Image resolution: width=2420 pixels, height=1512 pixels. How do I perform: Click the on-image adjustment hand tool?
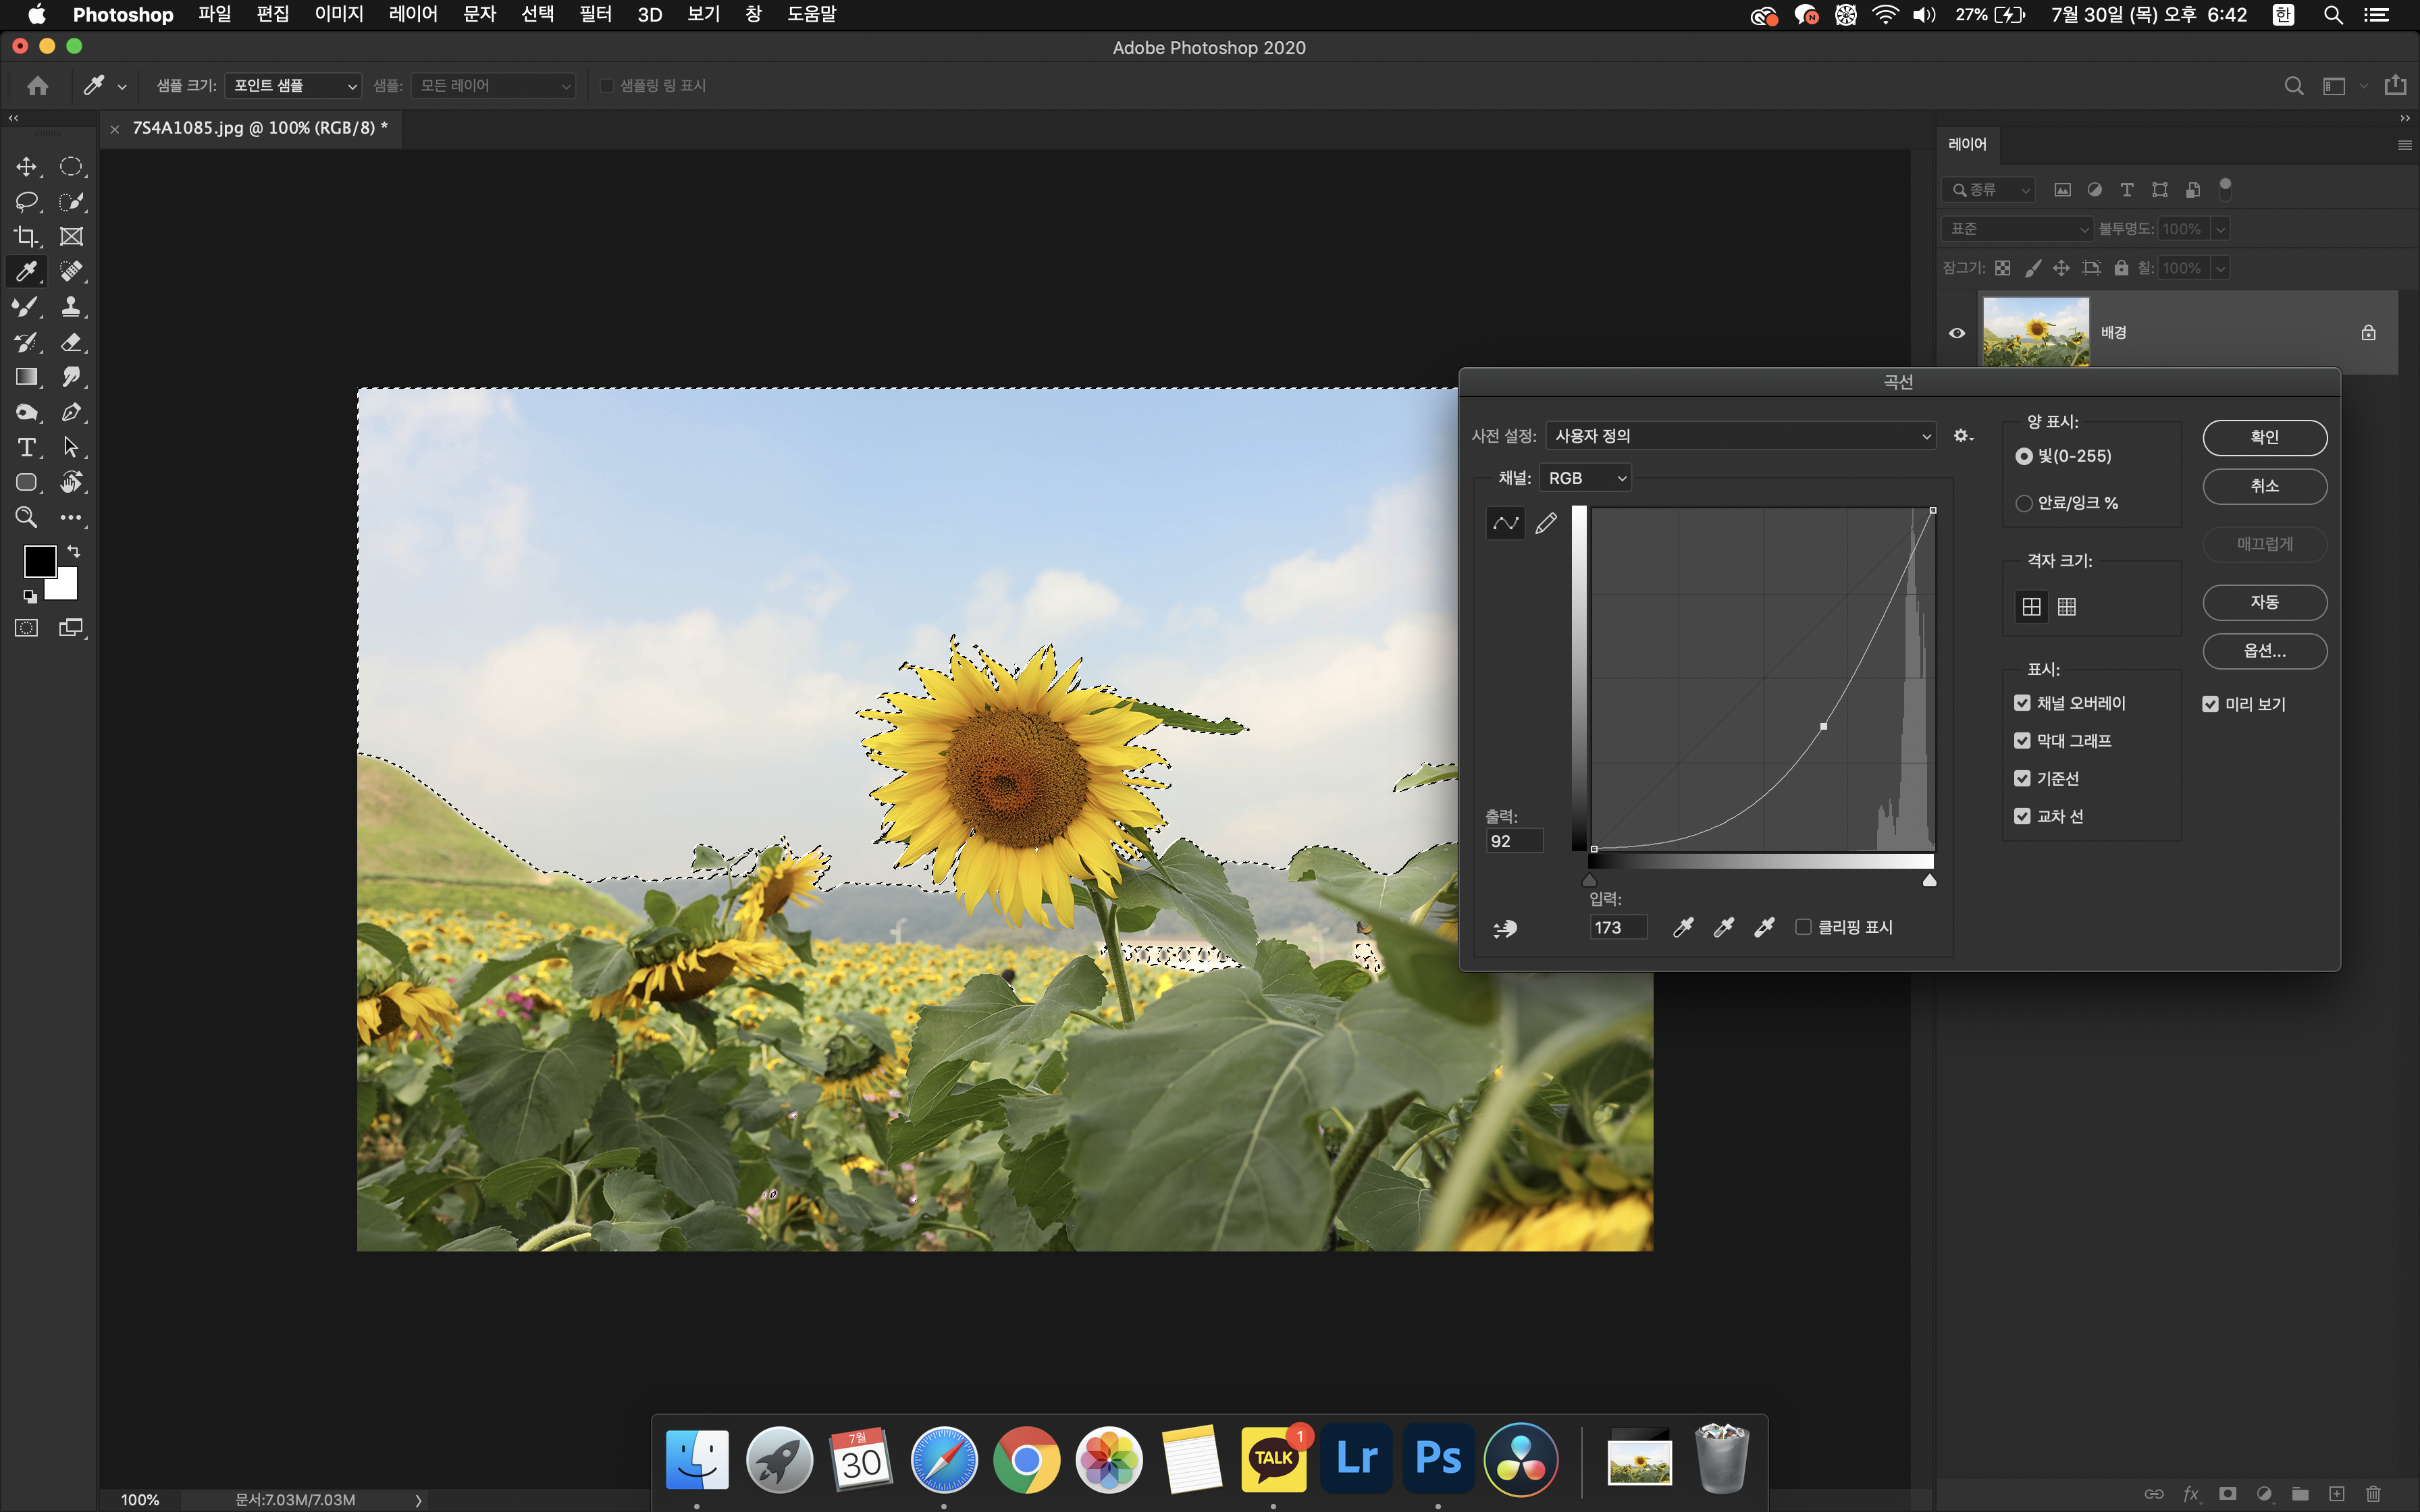[x=1505, y=929]
